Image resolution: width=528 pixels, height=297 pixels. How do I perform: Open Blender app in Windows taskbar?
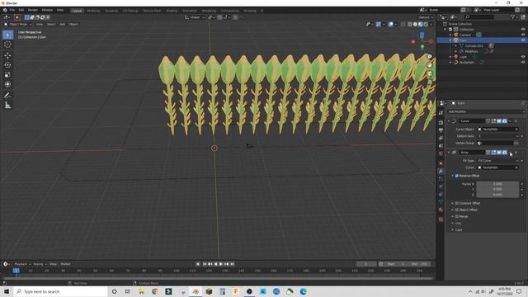click(x=196, y=291)
